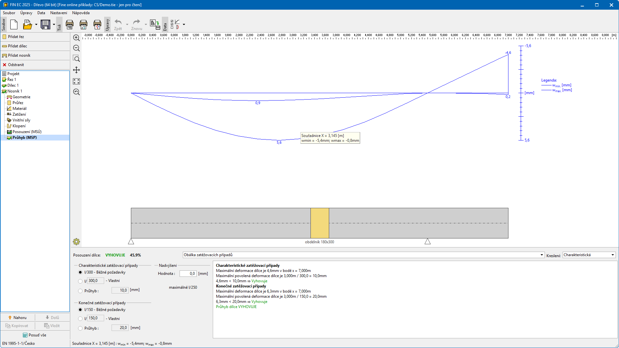The width and height of the screenshot is (619, 348).
Task: Click the fit to view icon
Action: click(76, 81)
